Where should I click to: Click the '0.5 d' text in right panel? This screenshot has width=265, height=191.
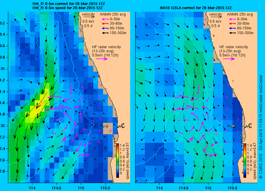216,26
